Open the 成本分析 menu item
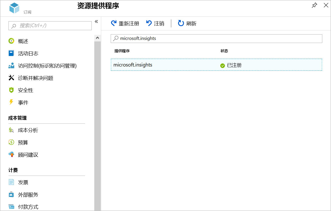 28,130
